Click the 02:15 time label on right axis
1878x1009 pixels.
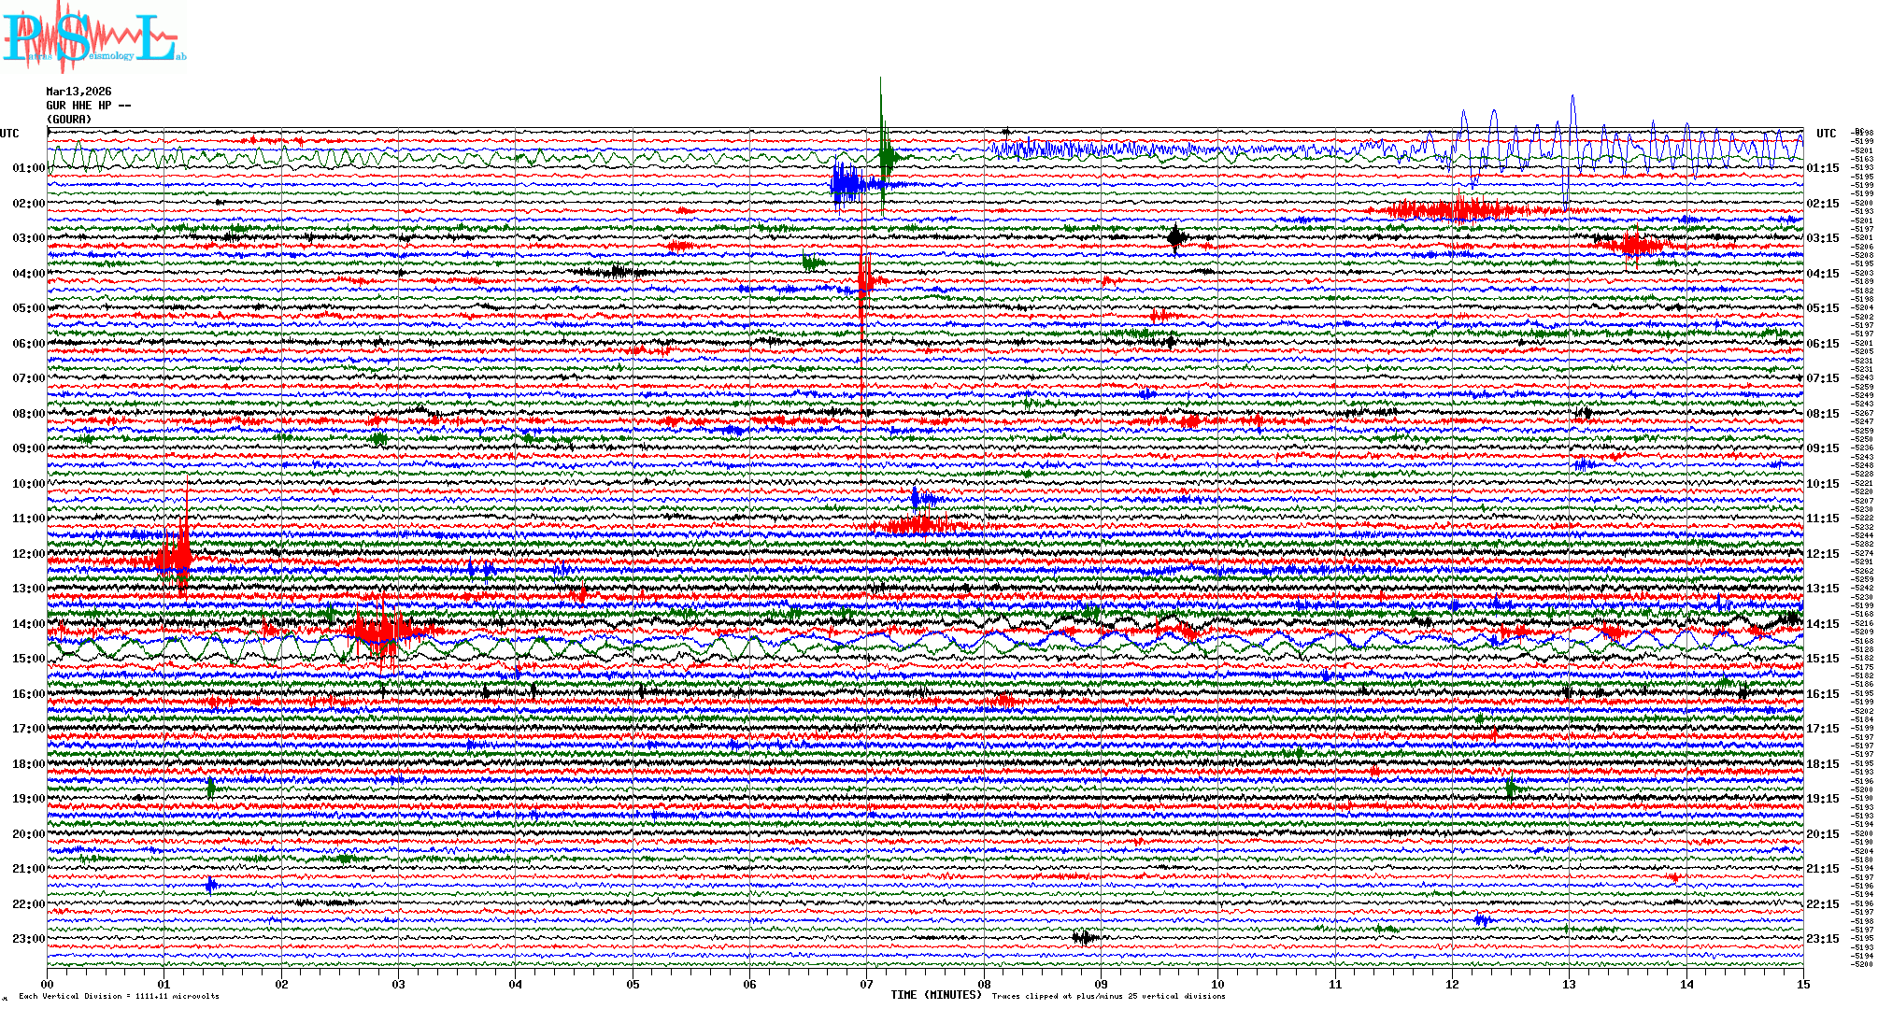(1822, 204)
